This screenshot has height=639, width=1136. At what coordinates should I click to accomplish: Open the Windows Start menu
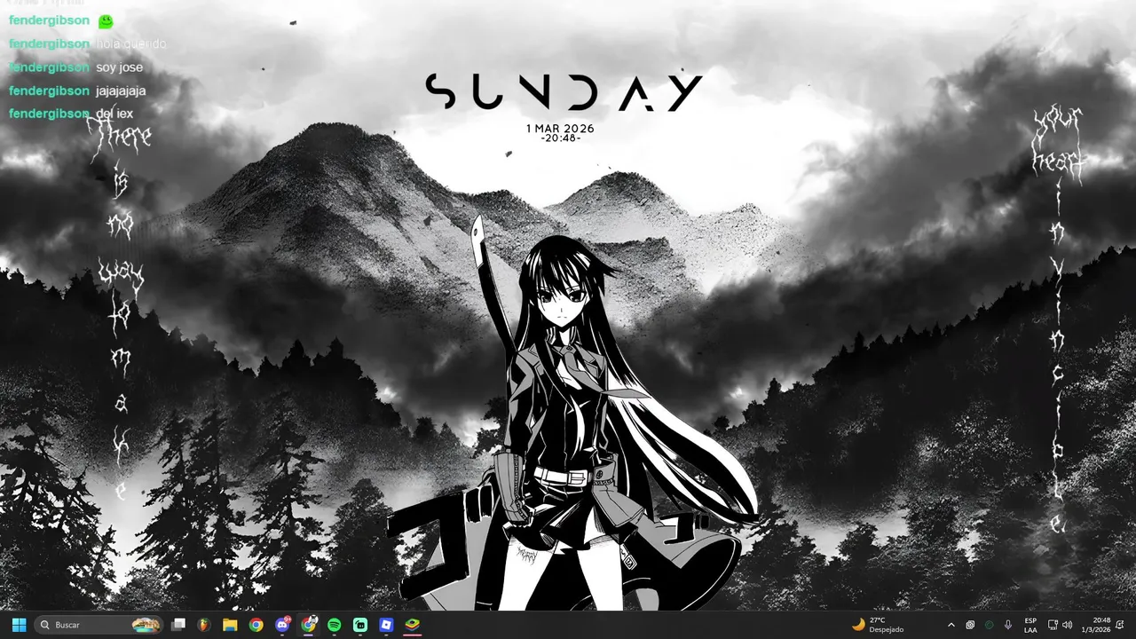click(x=19, y=625)
